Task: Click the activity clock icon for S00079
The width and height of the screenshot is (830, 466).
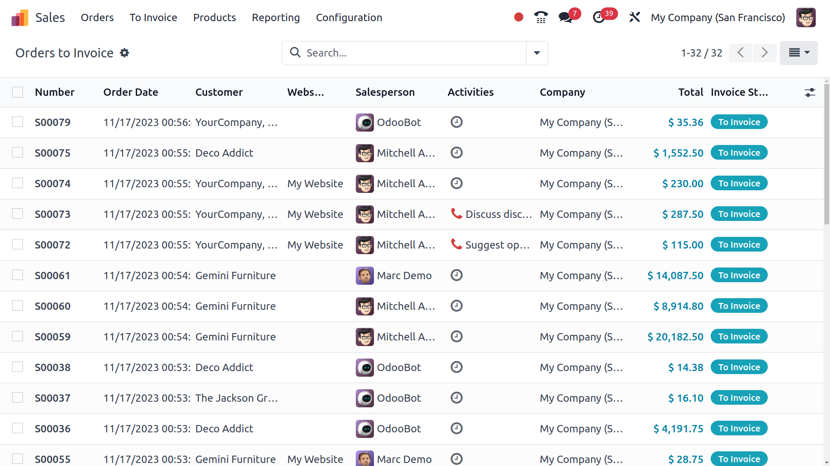Action: click(x=456, y=122)
